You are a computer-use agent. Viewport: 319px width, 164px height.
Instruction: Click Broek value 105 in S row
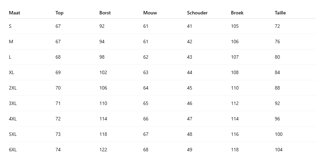click(235, 26)
